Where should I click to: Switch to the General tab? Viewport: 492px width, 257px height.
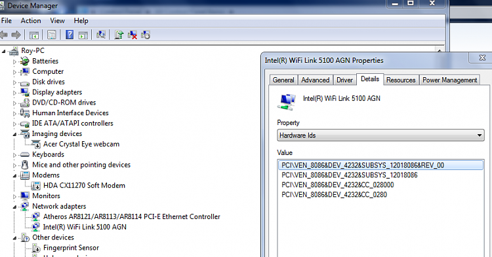[x=283, y=80]
